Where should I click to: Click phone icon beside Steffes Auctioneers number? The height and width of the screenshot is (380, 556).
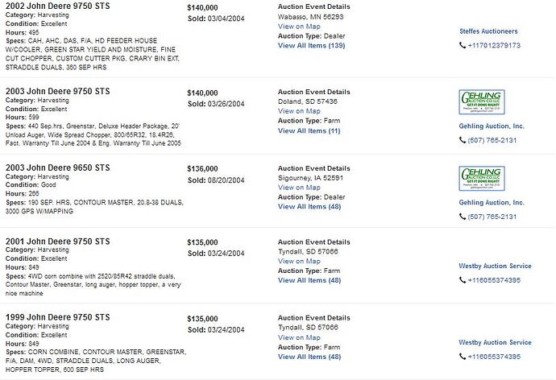[x=463, y=45]
